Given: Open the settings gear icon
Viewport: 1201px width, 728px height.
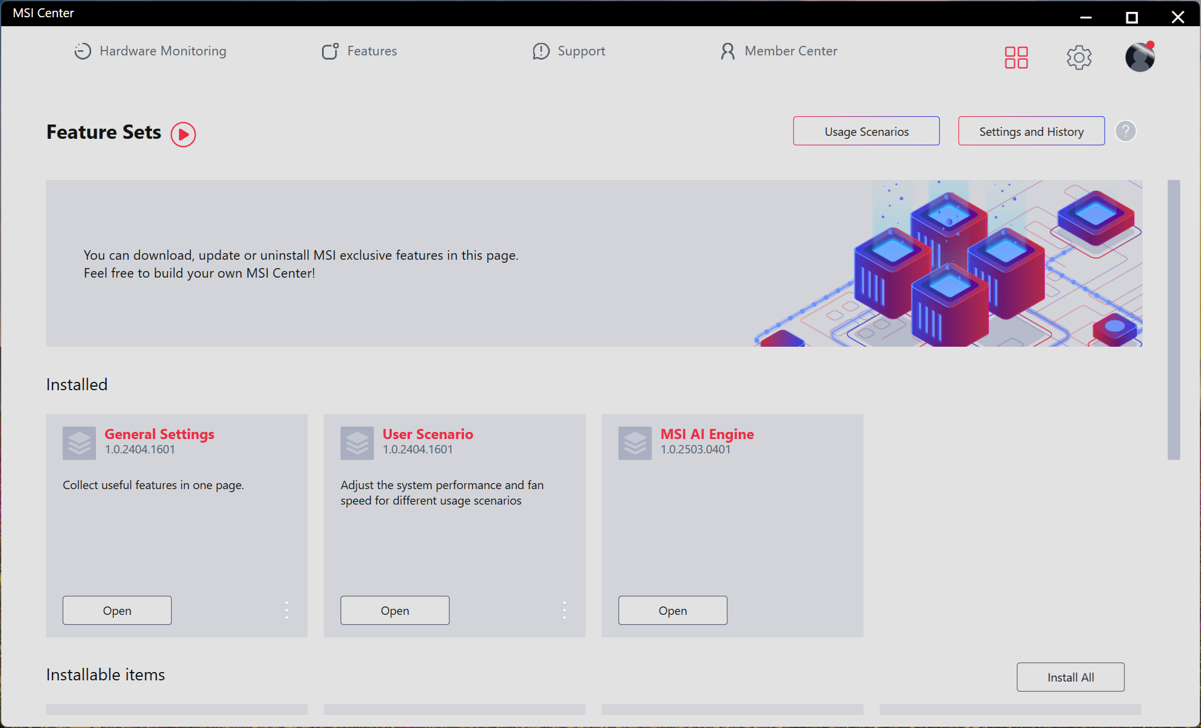Looking at the screenshot, I should click(1079, 58).
